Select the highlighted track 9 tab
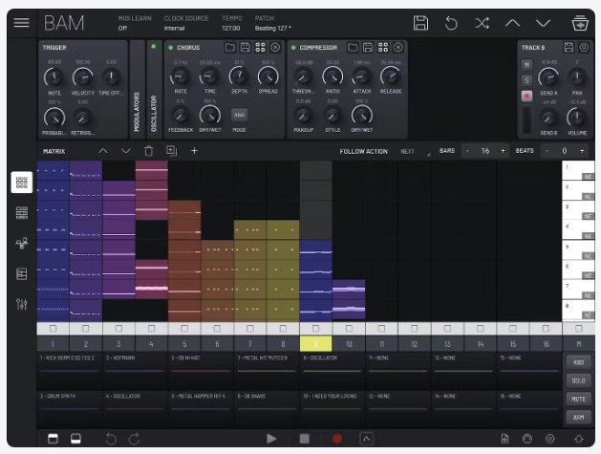601x454 pixels. pyautogui.click(x=316, y=344)
